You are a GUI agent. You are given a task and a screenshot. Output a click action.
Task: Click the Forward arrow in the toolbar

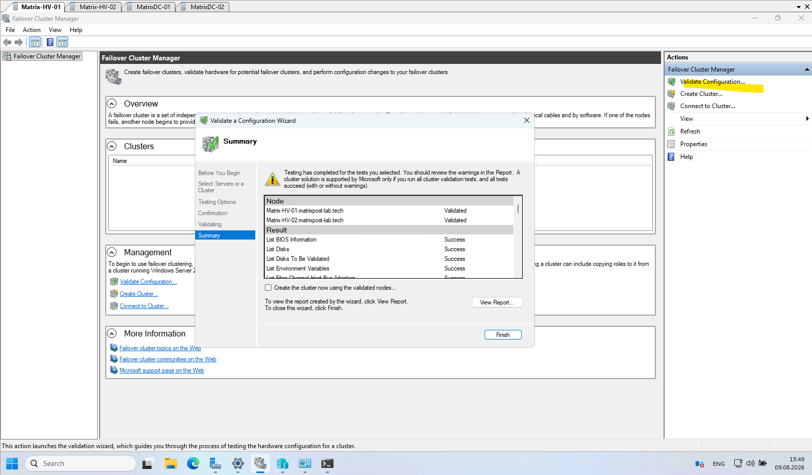pos(19,42)
